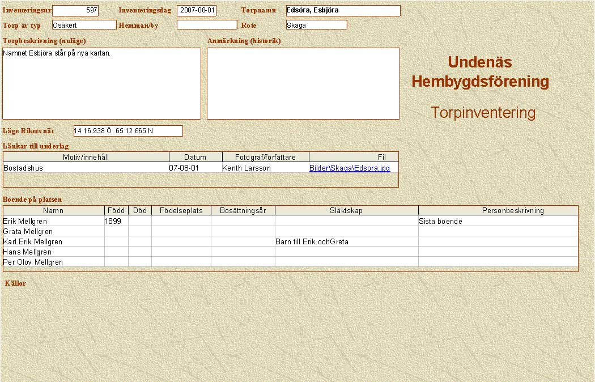Image resolution: width=595 pixels, height=382 pixels.
Task: Select the Inventeringsdag date field
Action: pos(197,11)
